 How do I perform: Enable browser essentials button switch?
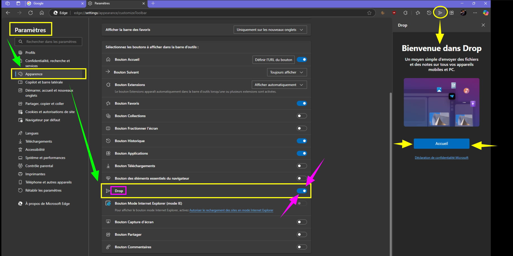pyautogui.click(x=302, y=178)
